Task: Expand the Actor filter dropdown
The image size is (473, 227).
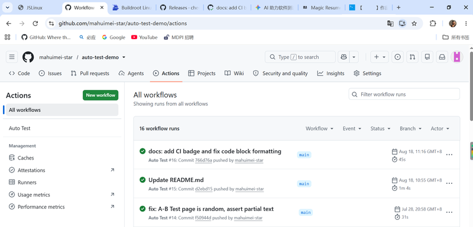Action: tap(440, 128)
